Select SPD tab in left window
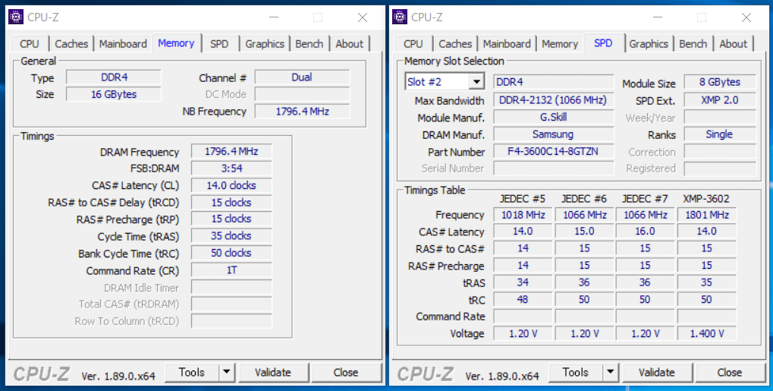The image size is (773, 391). pos(219,44)
